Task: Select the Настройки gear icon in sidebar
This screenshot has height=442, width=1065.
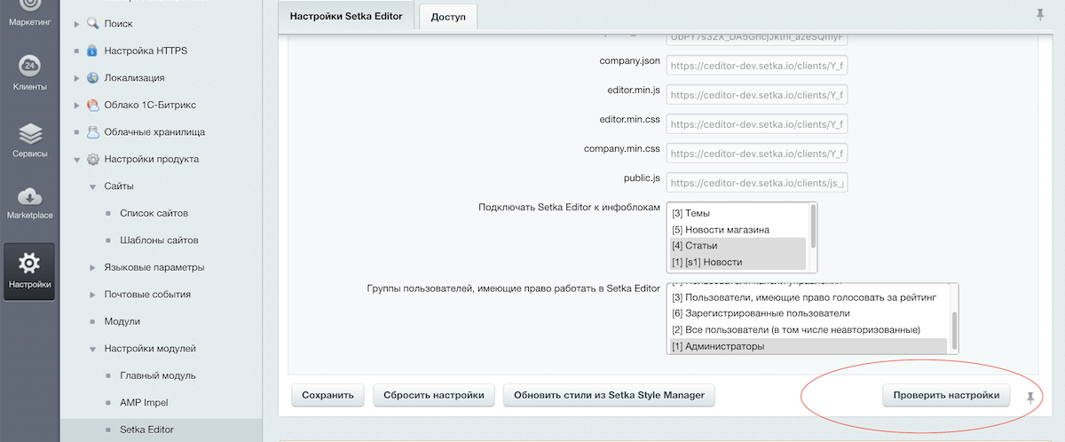Action: (29, 263)
